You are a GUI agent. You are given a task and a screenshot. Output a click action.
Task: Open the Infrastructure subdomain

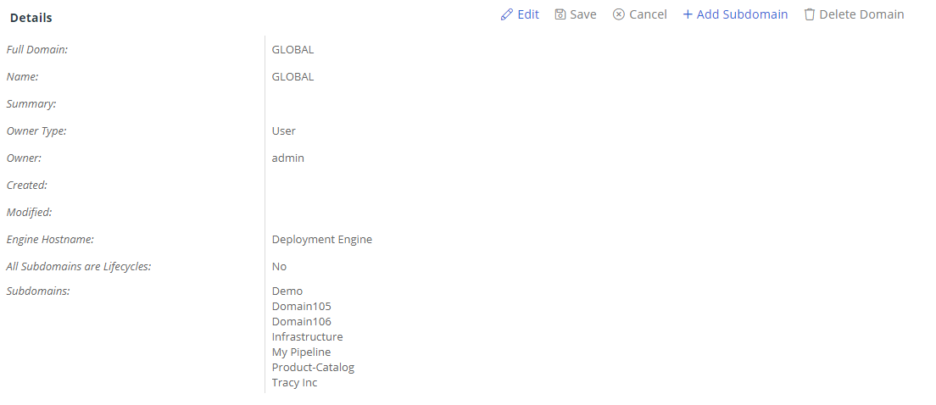[x=308, y=337]
